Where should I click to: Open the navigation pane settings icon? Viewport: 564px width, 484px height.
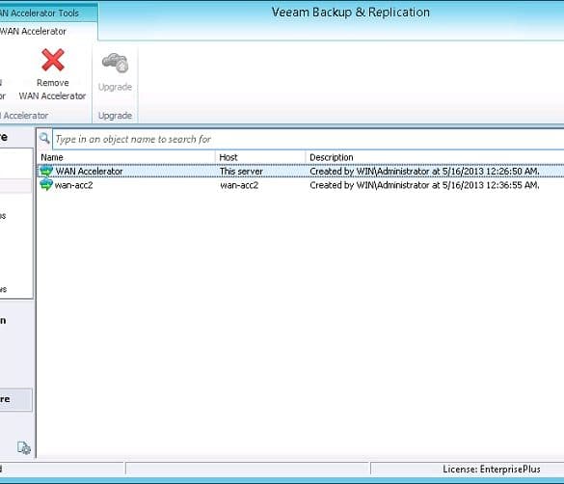24,447
